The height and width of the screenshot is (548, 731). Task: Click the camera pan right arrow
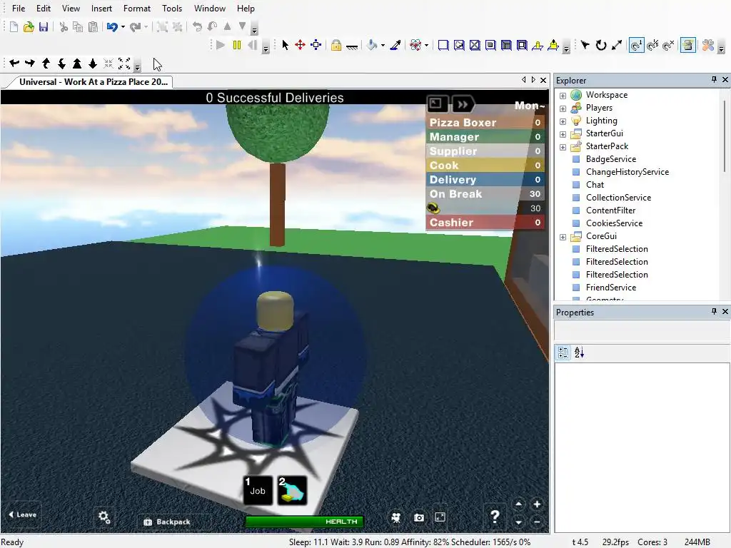[30, 64]
